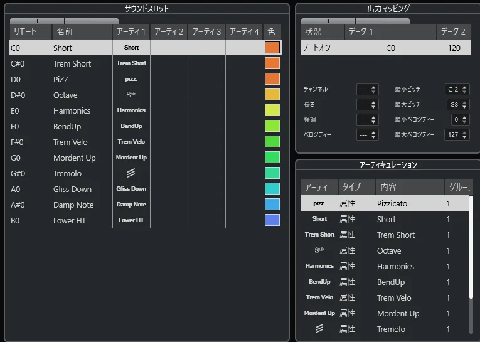This screenshot has width=480, height=342.
Task: Click Trem Short content in articulation list
Action: [x=396, y=235]
